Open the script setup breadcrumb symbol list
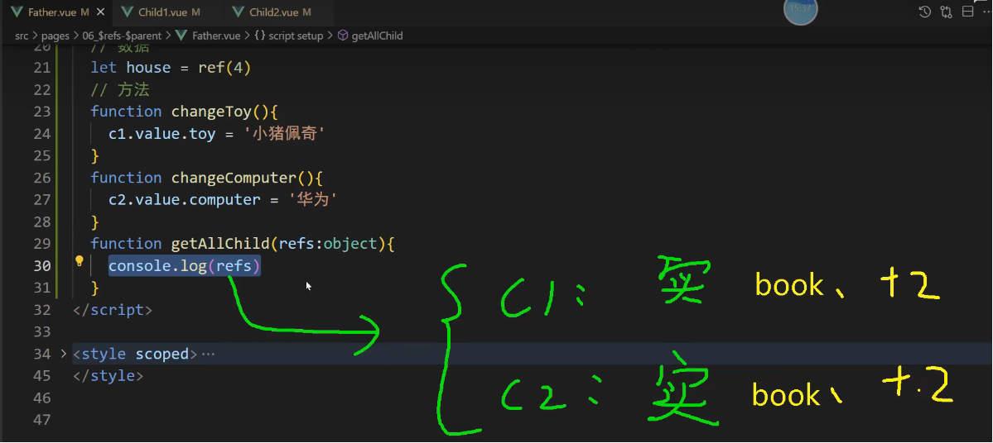This screenshot has width=993, height=443. pyautogui.click(x=289, y=36)
